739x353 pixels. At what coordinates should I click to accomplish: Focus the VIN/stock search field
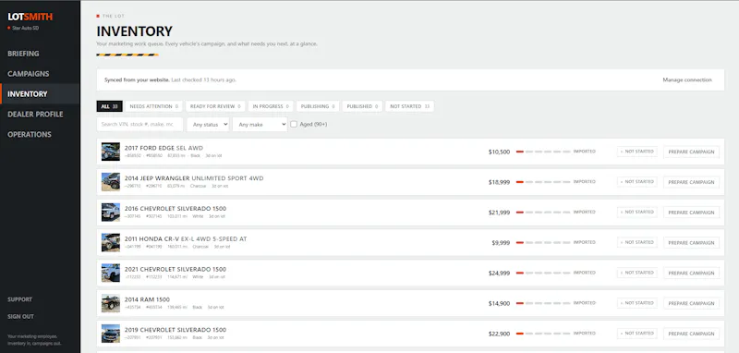coord(140,125)
